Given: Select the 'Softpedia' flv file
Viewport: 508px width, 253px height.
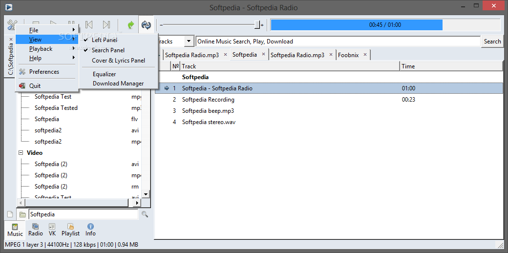Looking at the screenshot, I should [47, 119].
